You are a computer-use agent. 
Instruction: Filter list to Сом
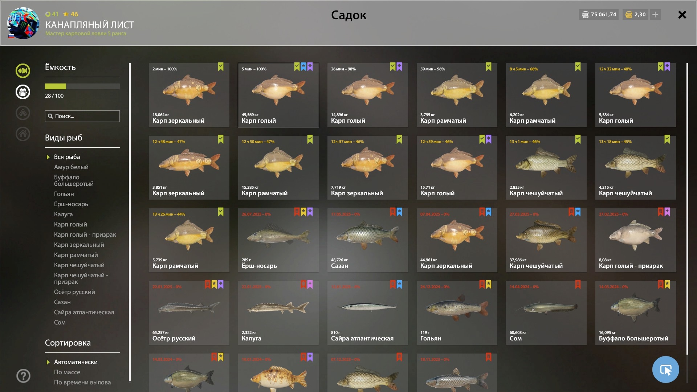point(60,322)
